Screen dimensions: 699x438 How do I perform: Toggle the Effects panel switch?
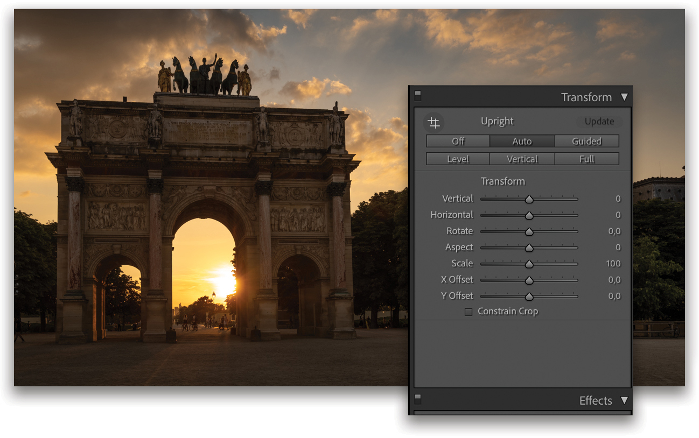418,398
